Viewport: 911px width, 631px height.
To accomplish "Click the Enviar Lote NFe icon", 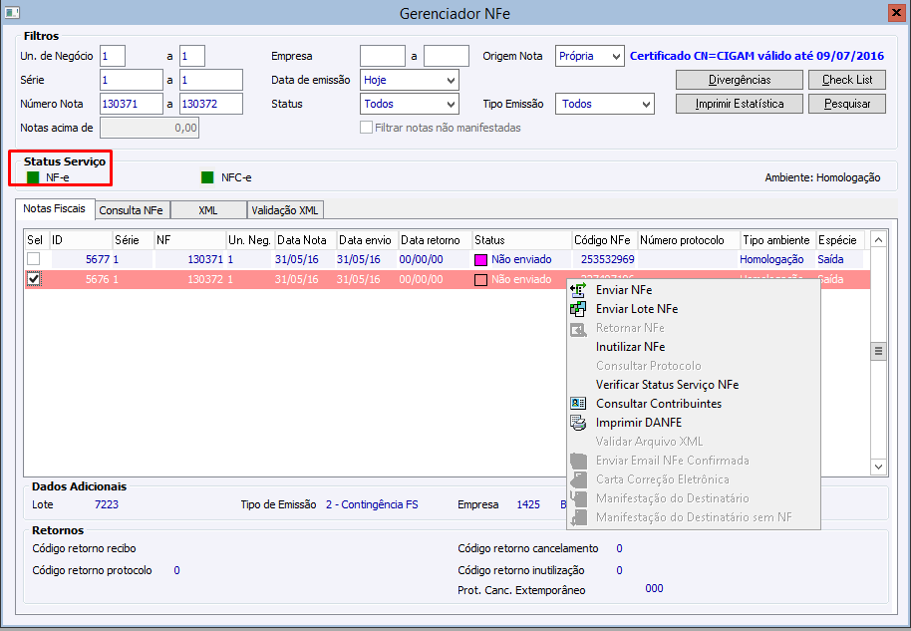I will pos(578,309).
